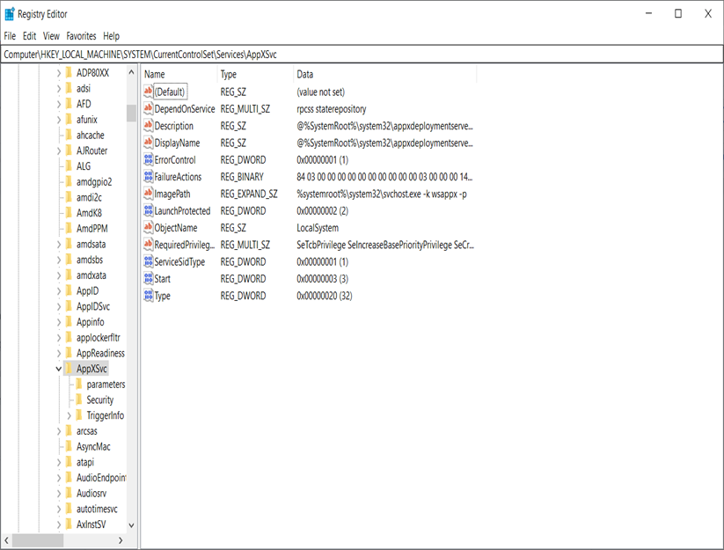The image size is (724, 550).
Task: Click the string icon beside DependOnService
Action: (x=148, y=108)
